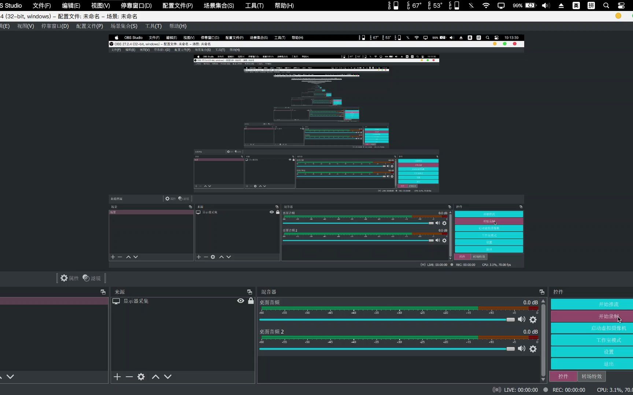Click the 拼 pinyin input icon
The image size is (633, 395).
point(591,5)
